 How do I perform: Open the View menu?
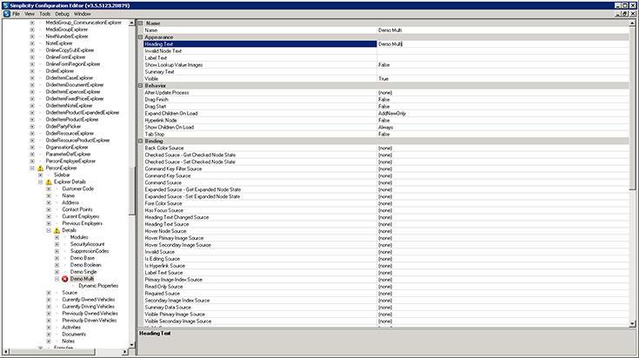coord(30,14)
